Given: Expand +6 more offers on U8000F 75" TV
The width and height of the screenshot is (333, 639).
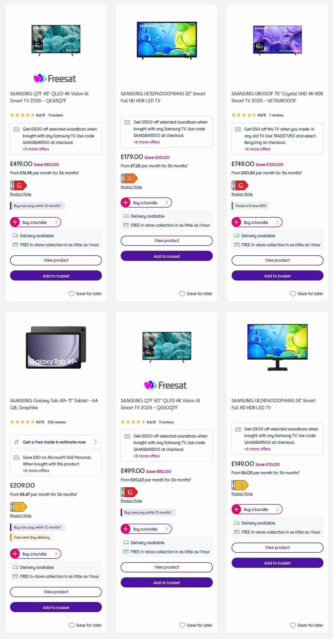Looking at the screenshot, I should tap(257, 149).
